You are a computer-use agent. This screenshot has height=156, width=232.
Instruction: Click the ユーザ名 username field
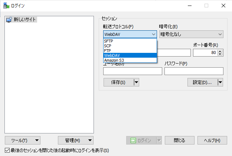[x=133, y=71]
